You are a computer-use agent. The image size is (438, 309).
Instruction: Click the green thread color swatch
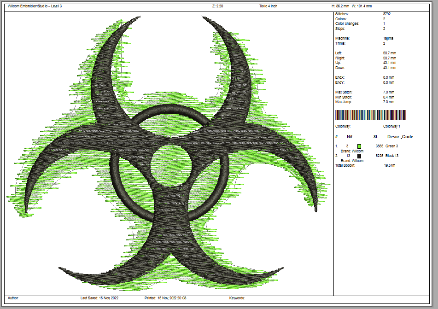click(359, 146)
